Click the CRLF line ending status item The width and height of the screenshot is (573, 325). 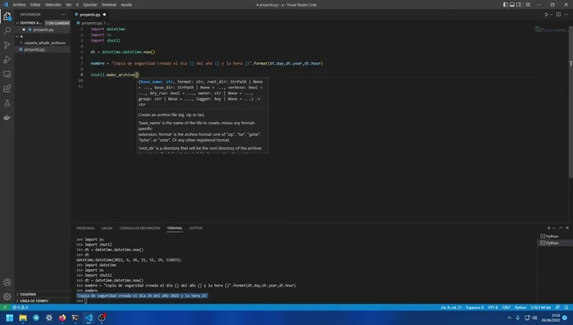(x=506, y=308)
